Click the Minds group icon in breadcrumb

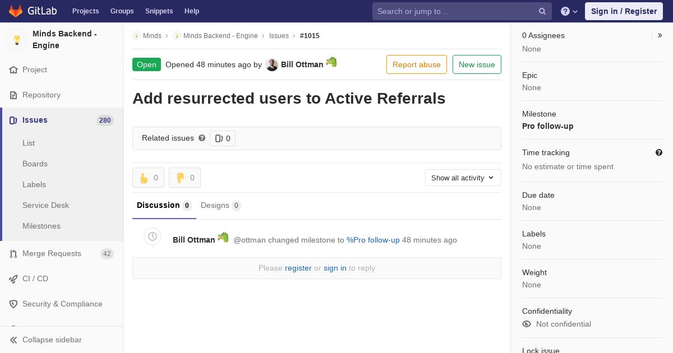[x=136, y=36]
